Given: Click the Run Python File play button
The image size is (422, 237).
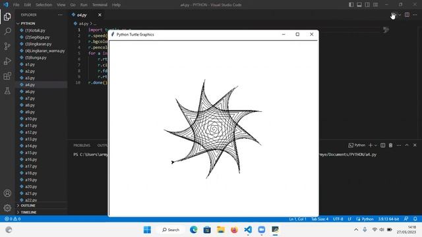Looking at the screenshot, I should pos(394,14).
